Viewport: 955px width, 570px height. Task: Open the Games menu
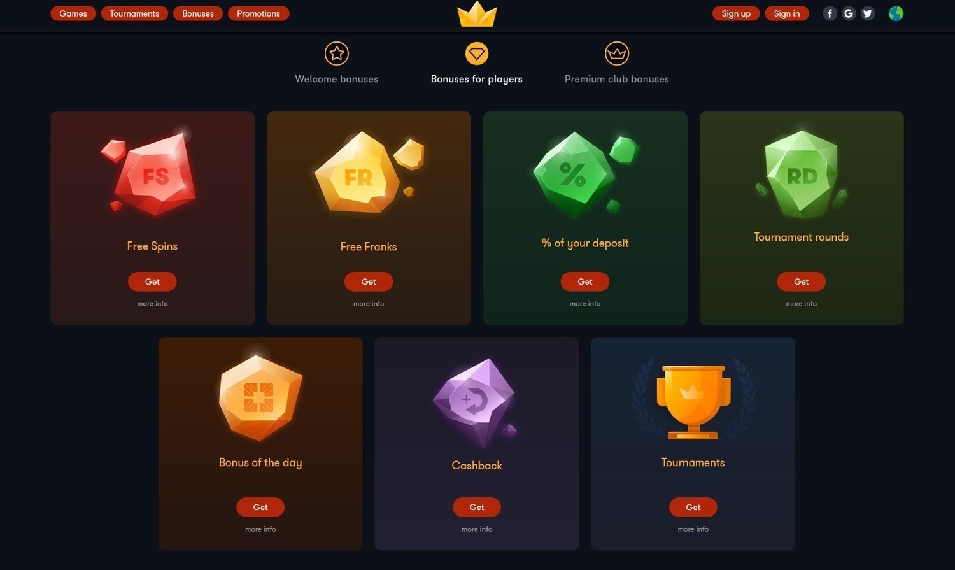click(73, 13)
